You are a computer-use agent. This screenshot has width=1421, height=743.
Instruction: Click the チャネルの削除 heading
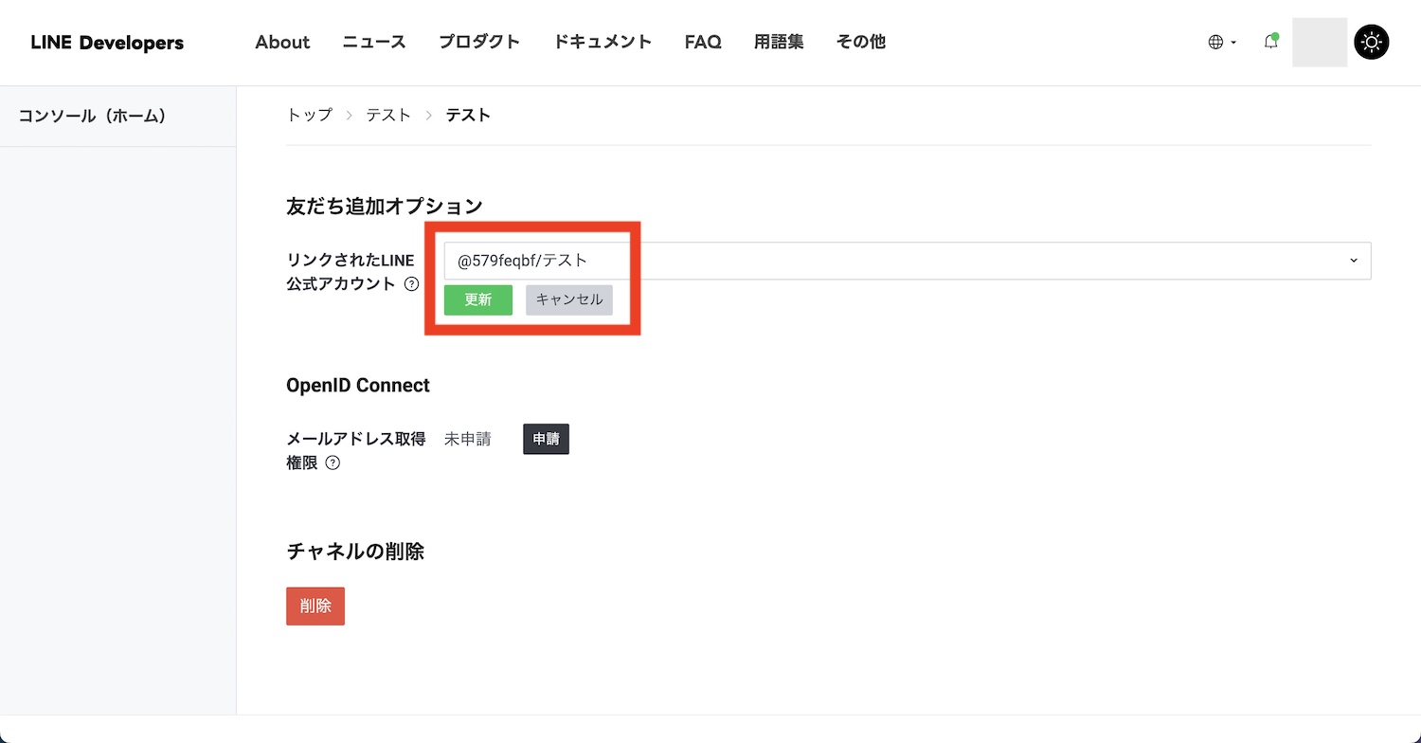tap(355, 552)
